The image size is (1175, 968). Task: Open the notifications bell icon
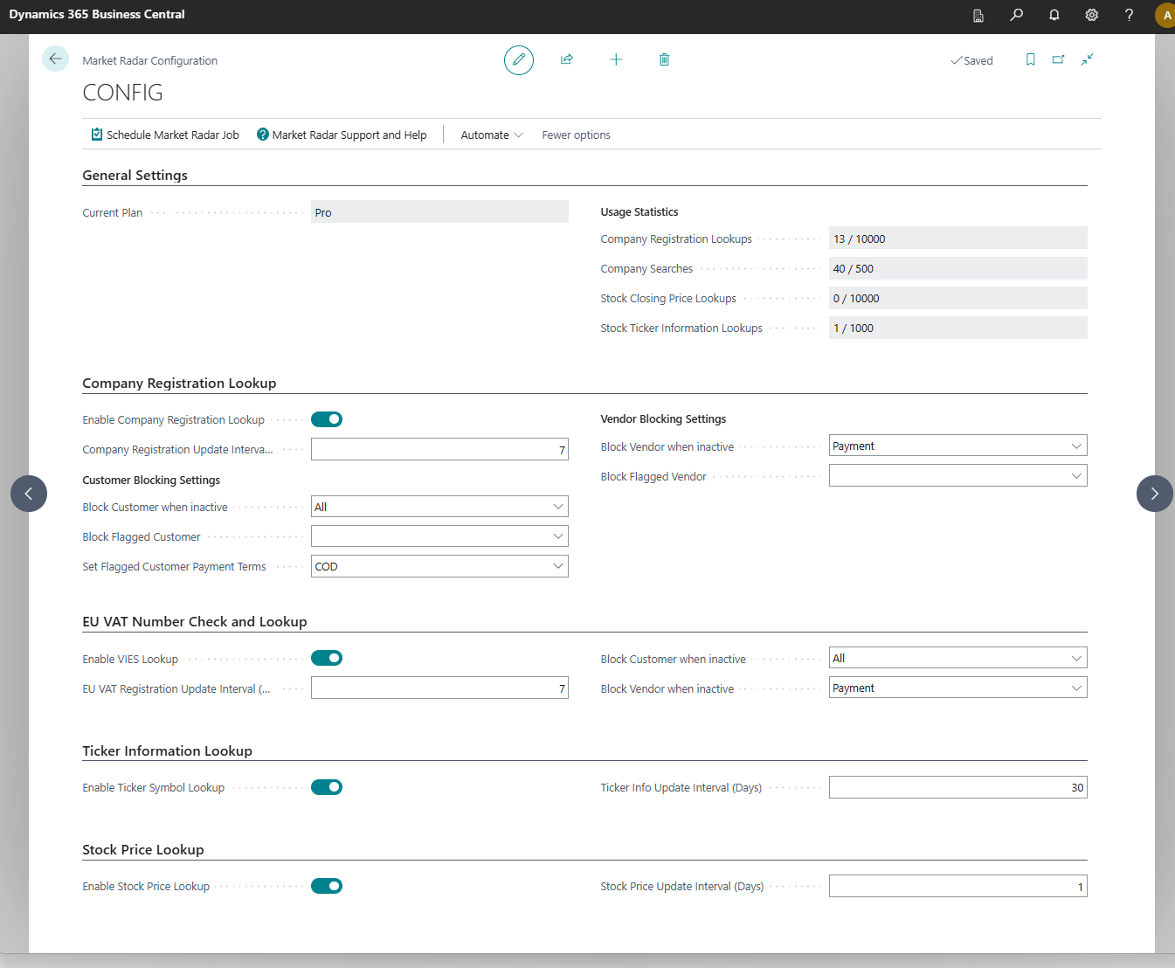[x=1054, y=15]
